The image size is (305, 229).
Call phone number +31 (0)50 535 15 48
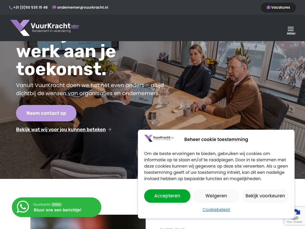pos(30,7)
